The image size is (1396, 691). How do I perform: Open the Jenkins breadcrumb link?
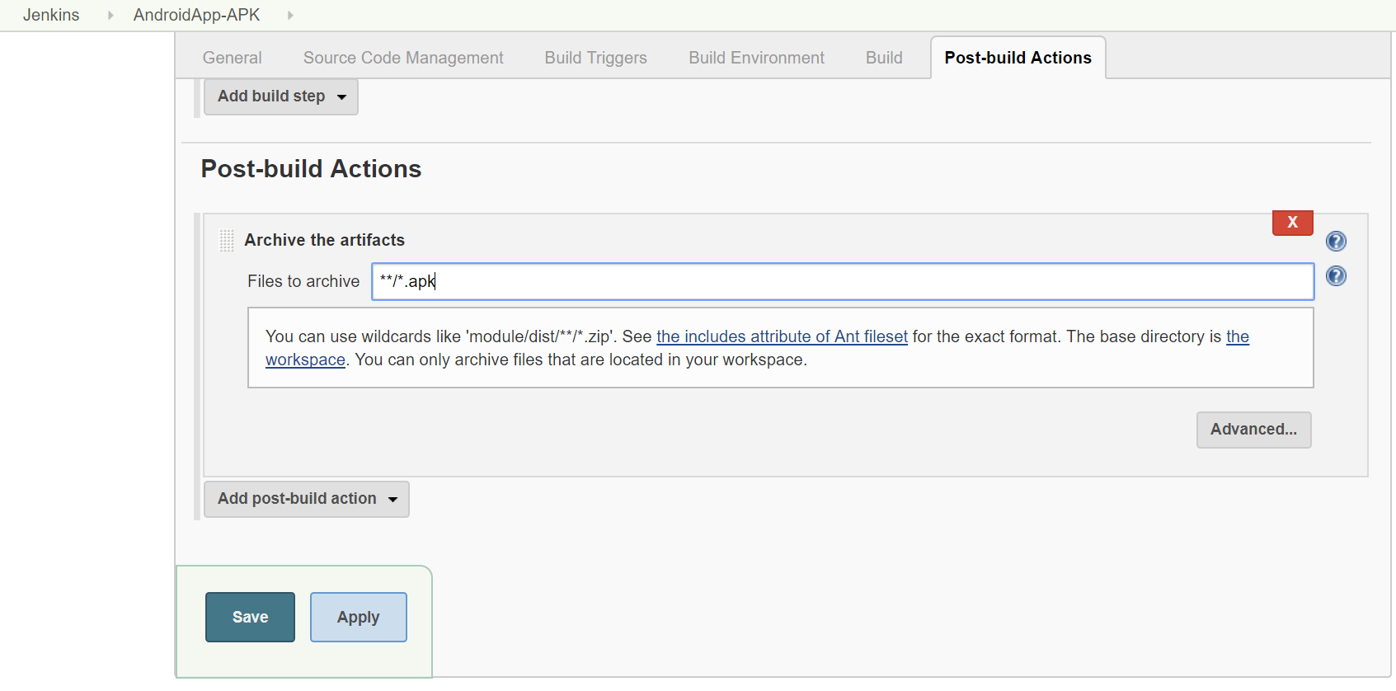click(51, 15)
